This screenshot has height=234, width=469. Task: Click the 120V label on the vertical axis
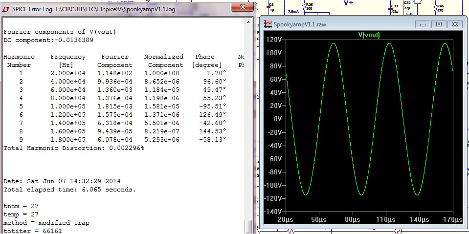pos(274,40)
